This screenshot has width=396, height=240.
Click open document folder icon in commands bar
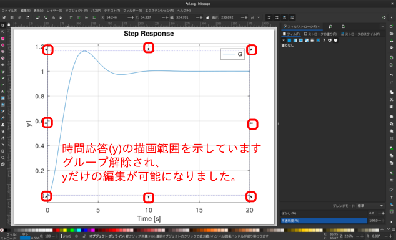(x=391, y=34)
